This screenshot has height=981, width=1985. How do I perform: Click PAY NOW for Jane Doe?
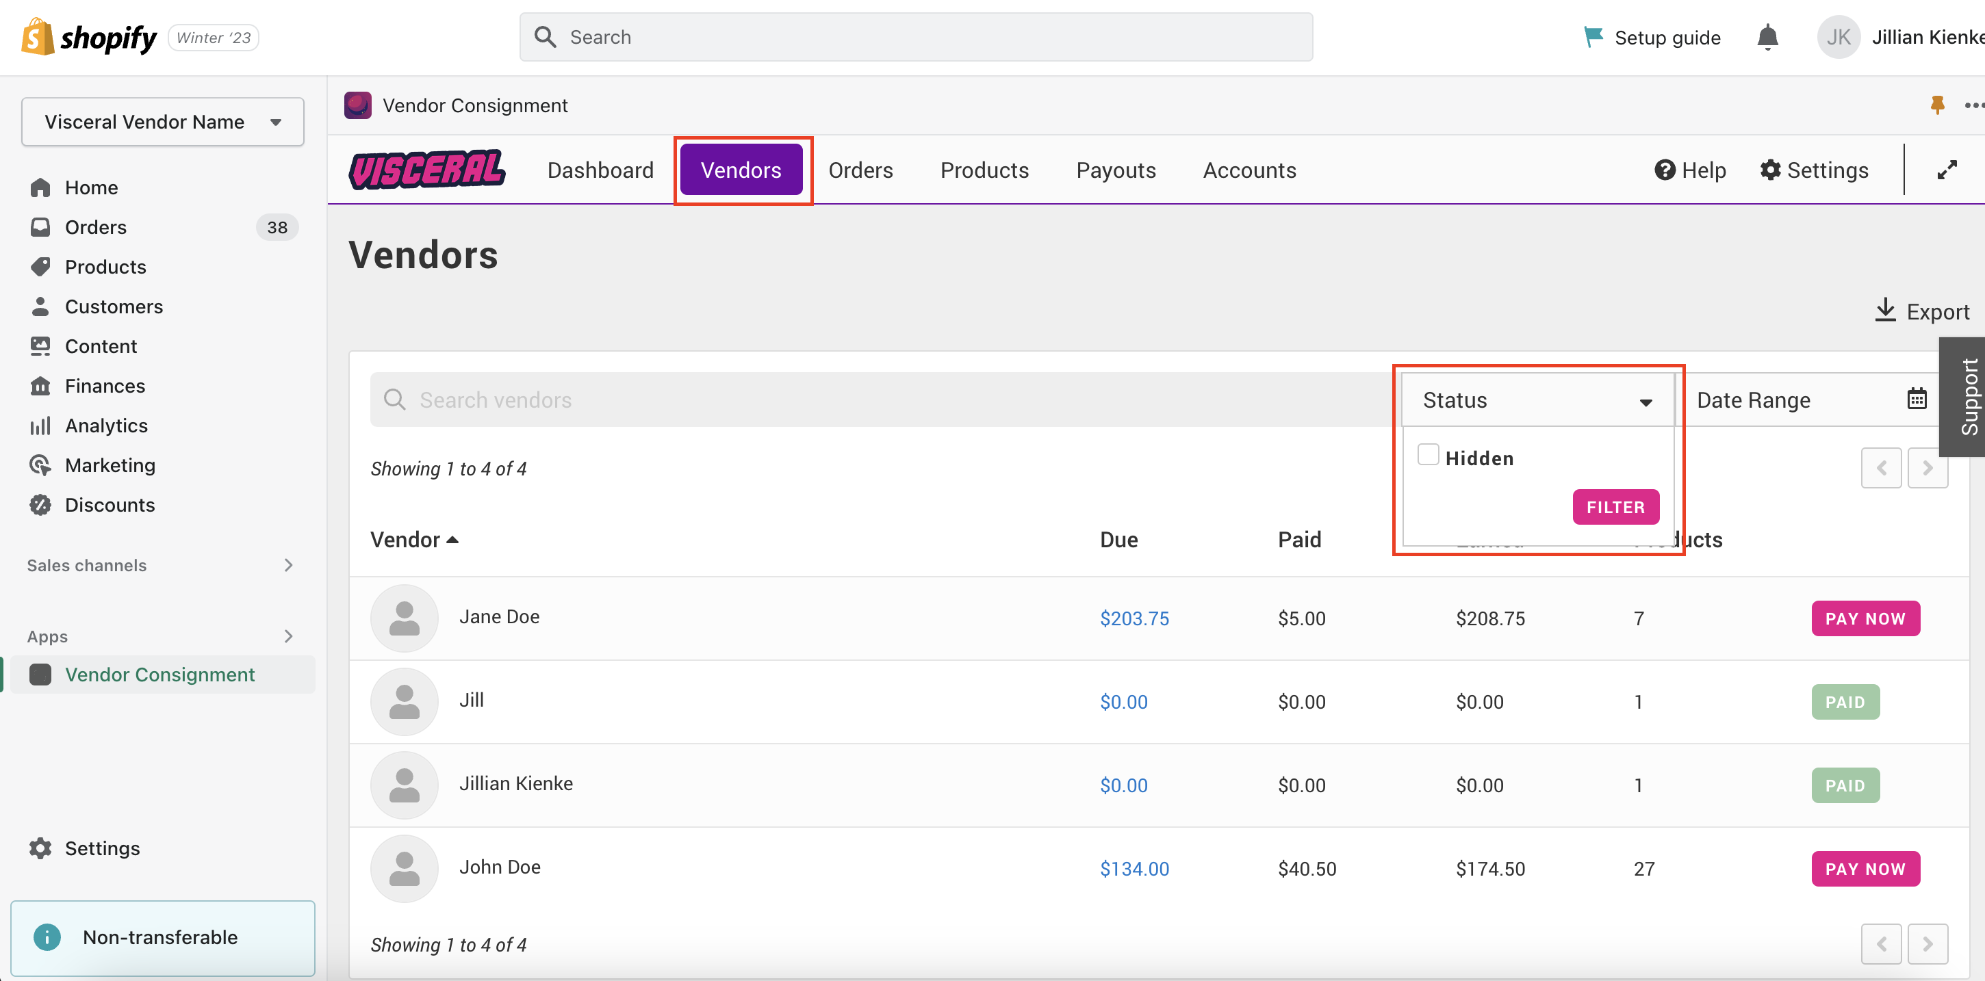pos(1865,618)
